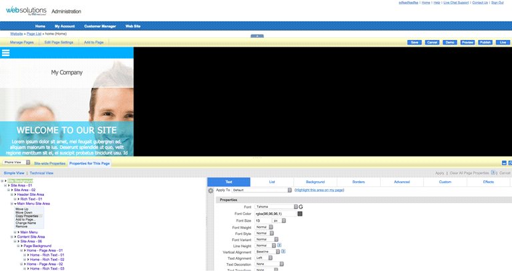Click Highlight this area on my page link

[x=319, y=190]
